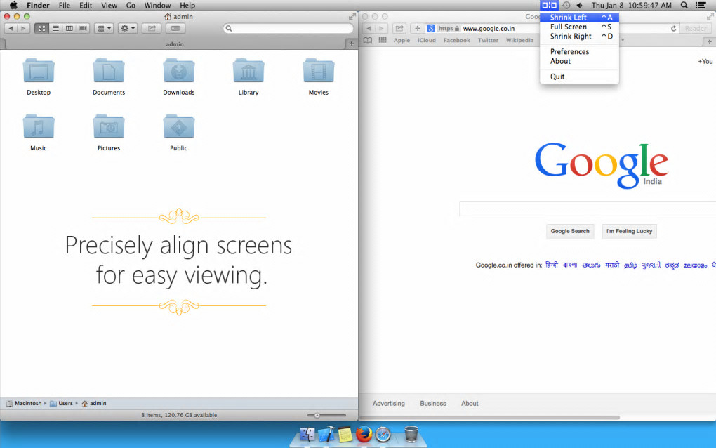Image resolution: width=716 pixels, height=448 pixels.
Task: Switch Finder to list view
Action: [x=55, y=28]
